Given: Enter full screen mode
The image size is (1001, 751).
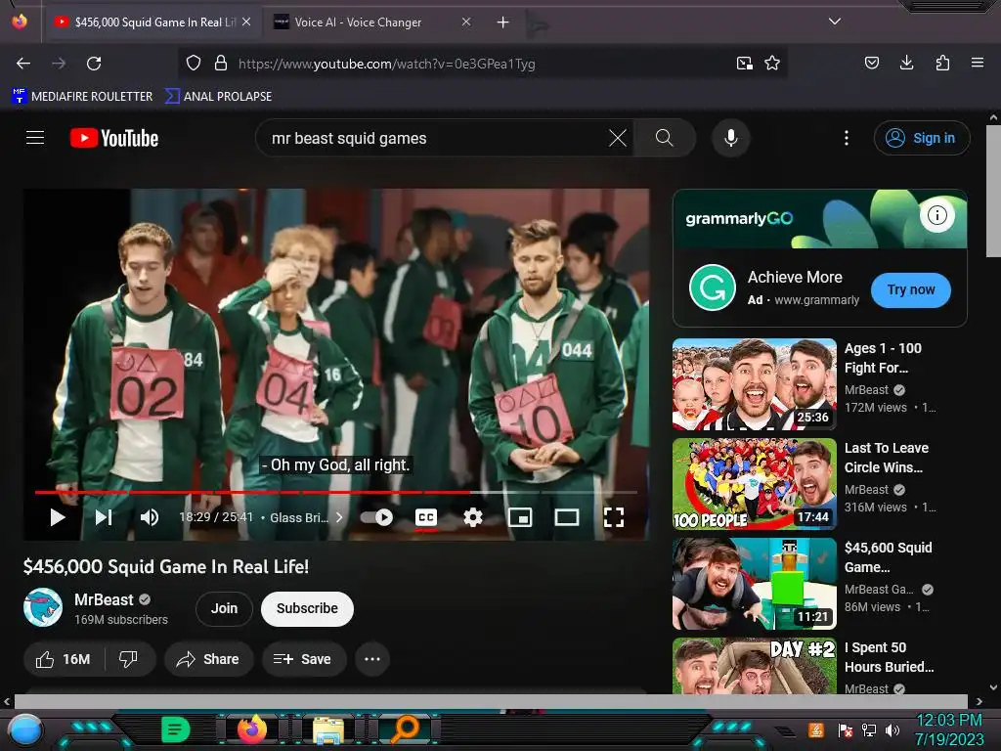Looking at the screenshot, I should 614,517.
